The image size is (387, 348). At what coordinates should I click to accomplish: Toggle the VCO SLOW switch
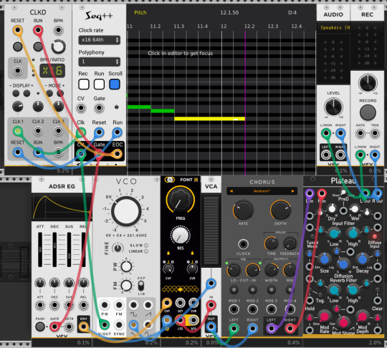click(x=146, y=246)
